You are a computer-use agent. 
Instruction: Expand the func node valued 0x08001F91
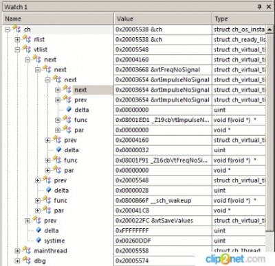[47, 160]
